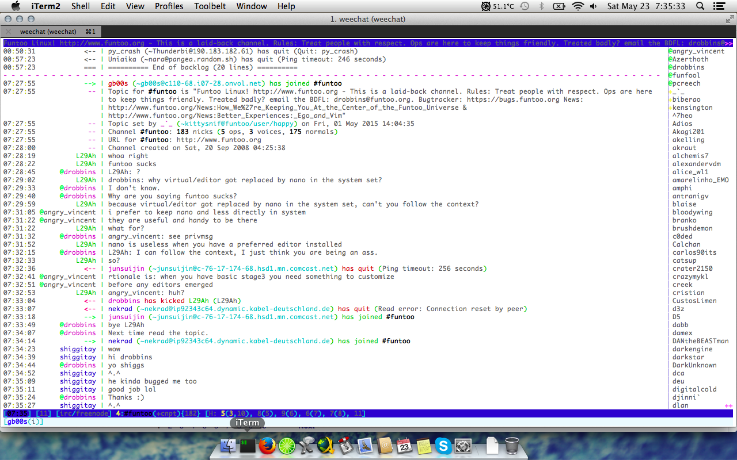Open the Apple menu

coord(16,6)
